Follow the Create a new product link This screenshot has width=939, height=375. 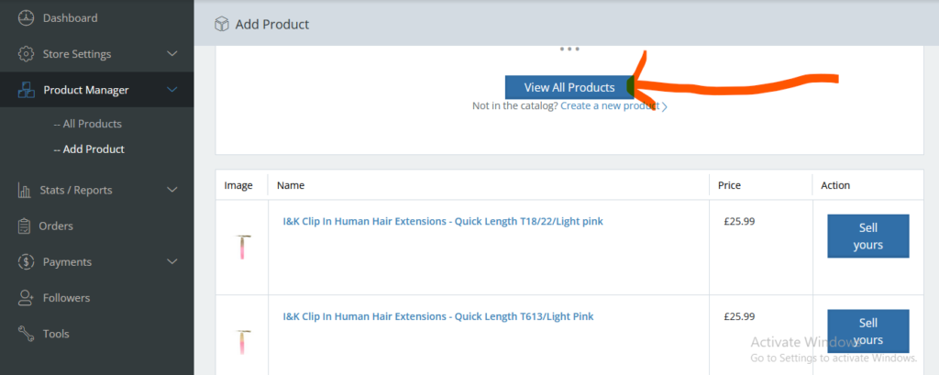(x=611, y=106)
